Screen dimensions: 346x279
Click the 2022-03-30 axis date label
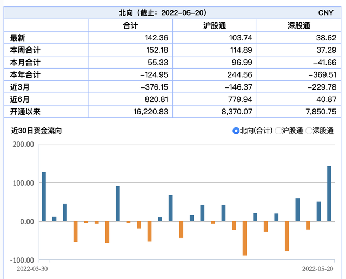click(x=32, y=269)
